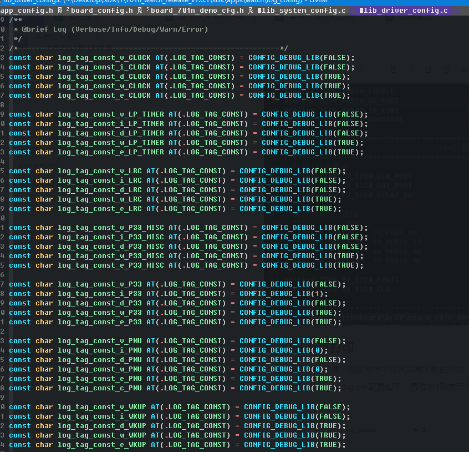Activate the lib_driver_config.c tab
Image resolution: width=469 pixels, height=452 pixels.
pos(404,11)
